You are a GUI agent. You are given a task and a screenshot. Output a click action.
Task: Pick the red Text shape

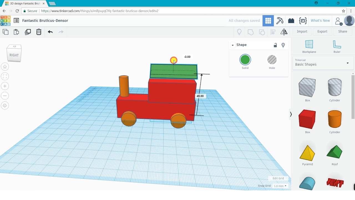tap(335, 183)
